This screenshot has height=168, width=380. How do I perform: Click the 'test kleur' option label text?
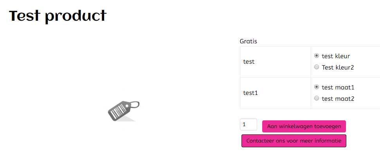point(336,56)
